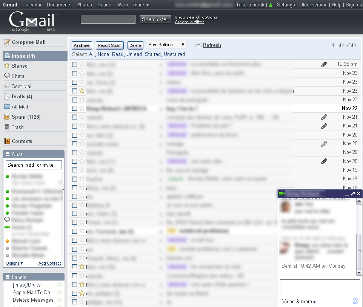Pop out the chat window with arrow icon

(x=352, y=193)
